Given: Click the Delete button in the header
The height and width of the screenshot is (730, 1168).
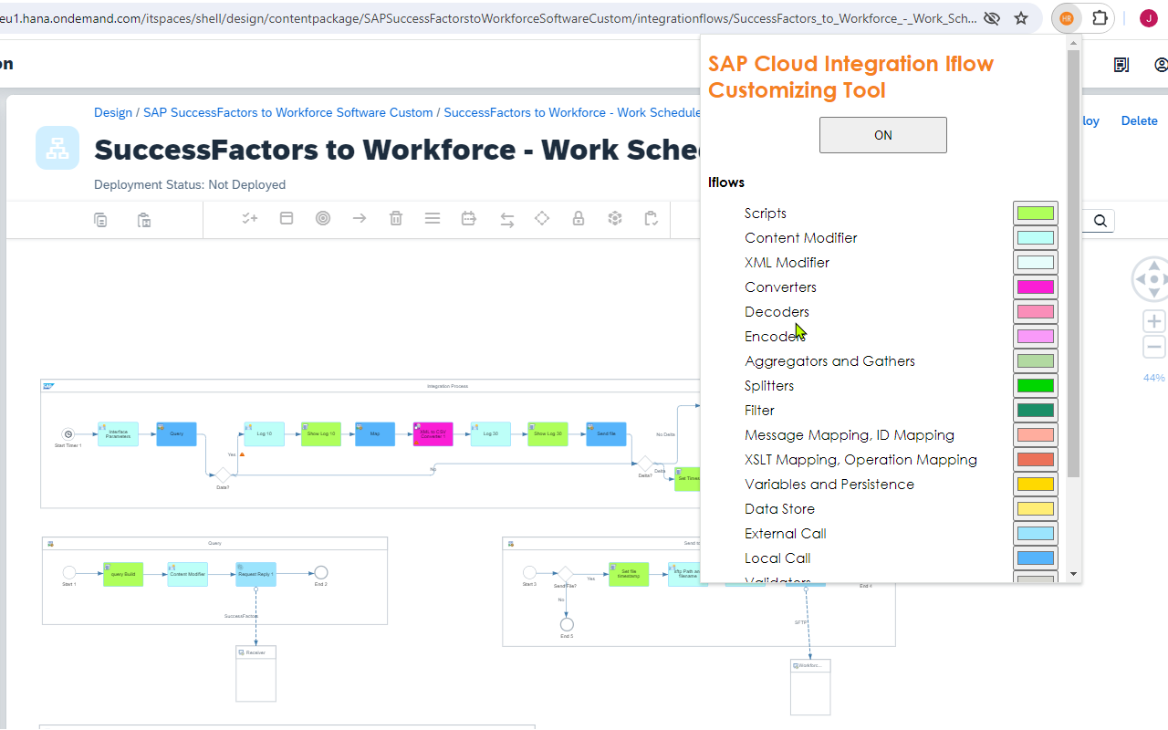Looking at the screenshot, I should pos(1139,120).
